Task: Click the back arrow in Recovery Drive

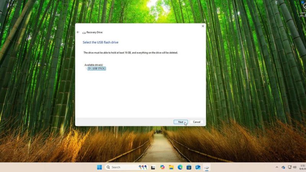Action: (78, 32)
